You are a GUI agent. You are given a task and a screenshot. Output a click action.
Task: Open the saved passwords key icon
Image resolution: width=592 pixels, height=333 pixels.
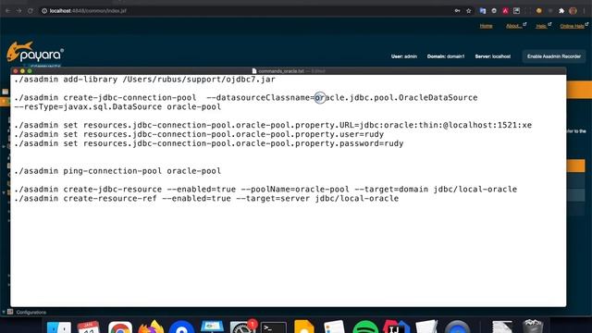point(457,11)
